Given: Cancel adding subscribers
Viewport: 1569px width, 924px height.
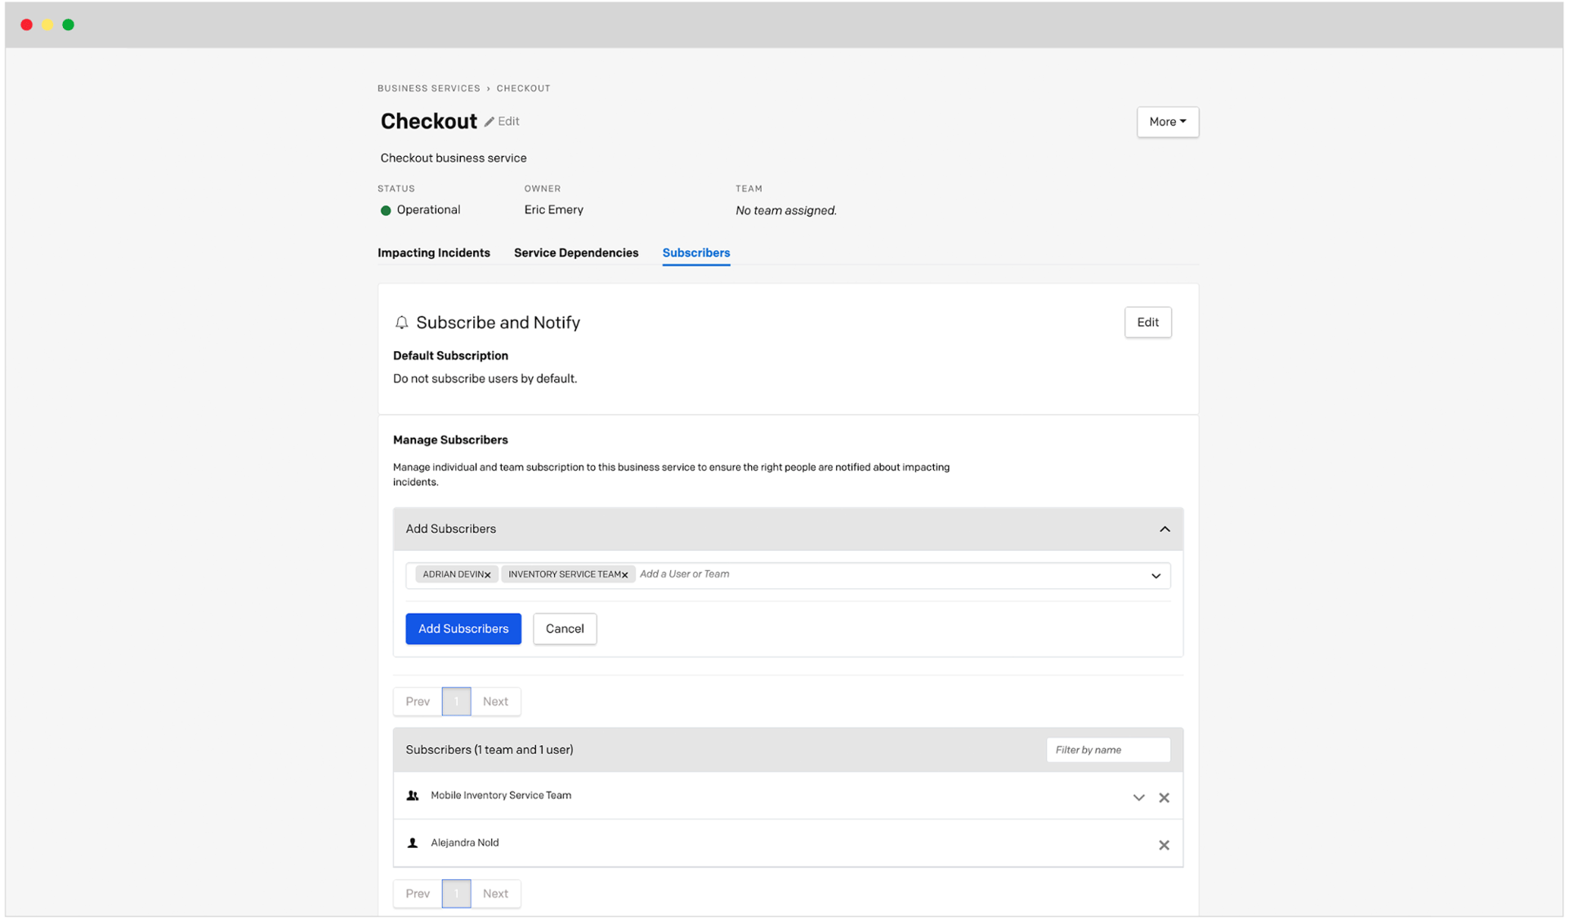Looking at the screenshot, I should [x=565, y=629].
